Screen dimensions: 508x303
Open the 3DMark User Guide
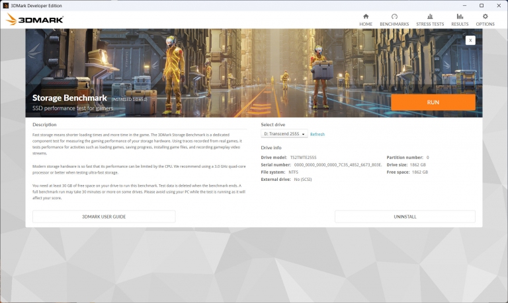coord(104,217)
